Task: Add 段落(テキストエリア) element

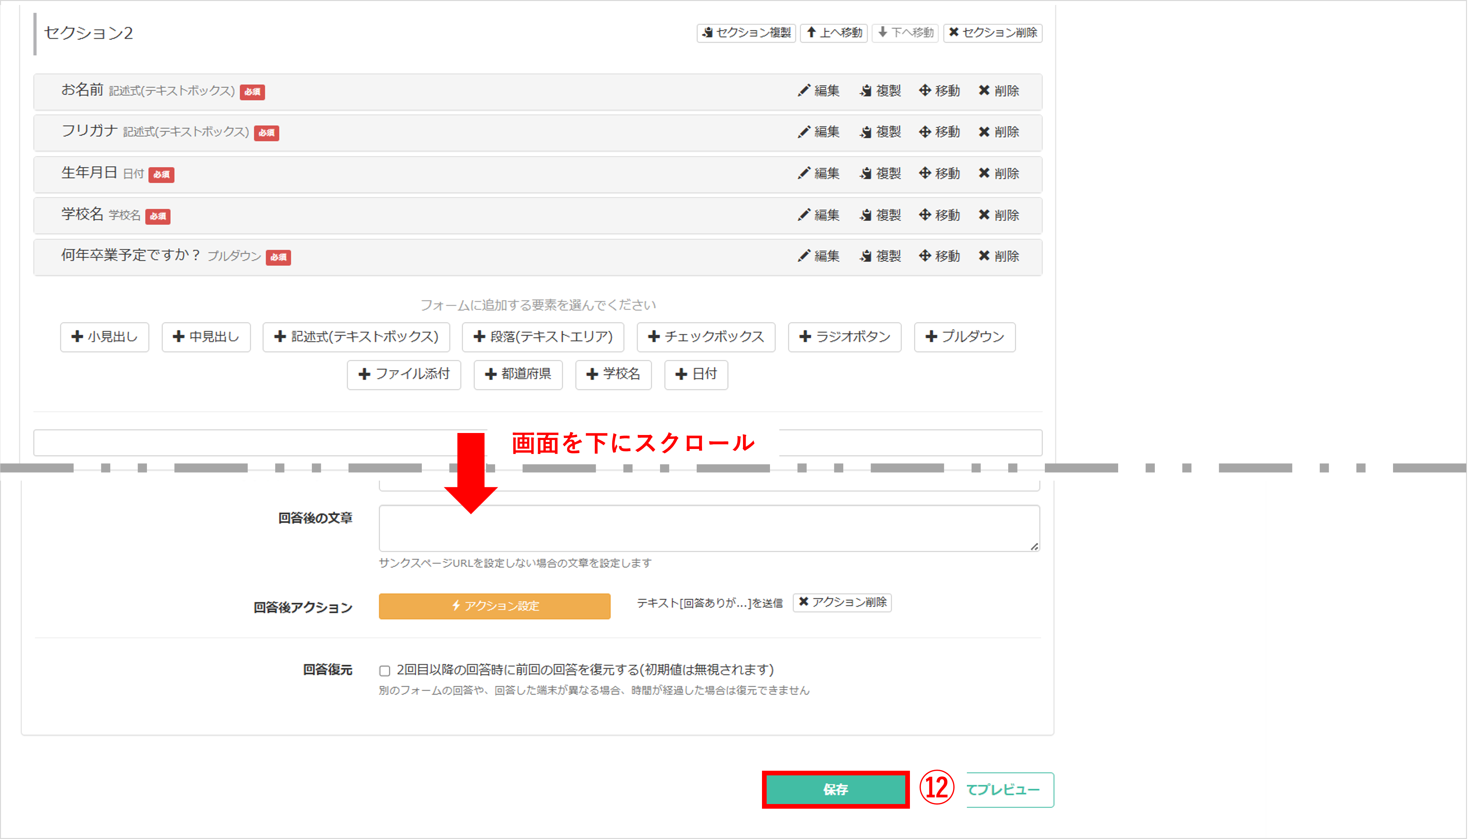Action: (543, 337)
